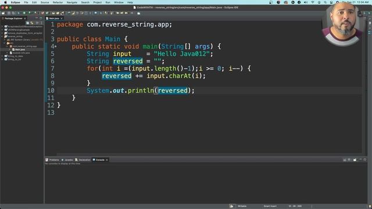Open the Window menu
This screenshot has height=209, width=372.
(x=119, y=2)
